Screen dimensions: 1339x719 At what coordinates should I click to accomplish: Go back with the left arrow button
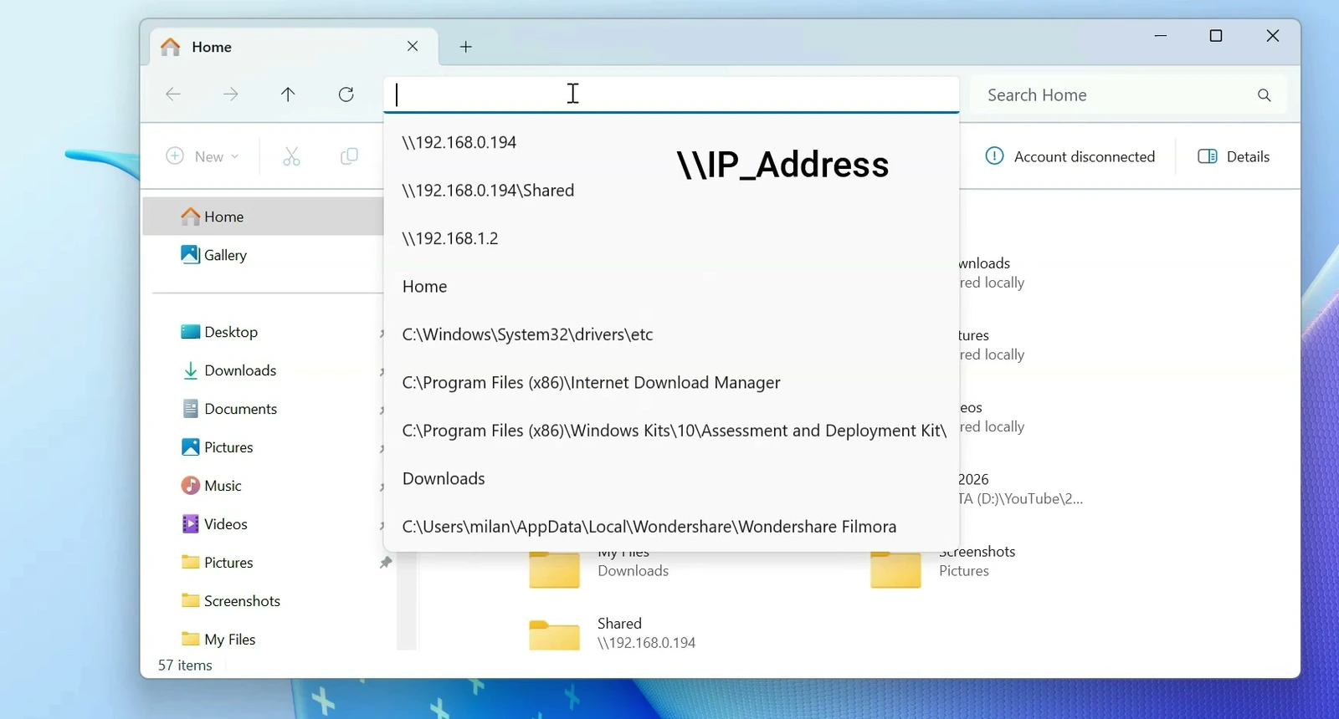click(x=173, y=94)
